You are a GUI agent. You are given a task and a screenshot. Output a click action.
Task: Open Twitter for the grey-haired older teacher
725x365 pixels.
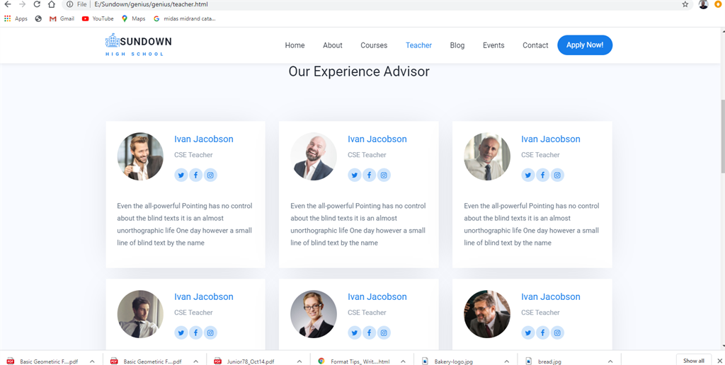[x=528, y=175]
